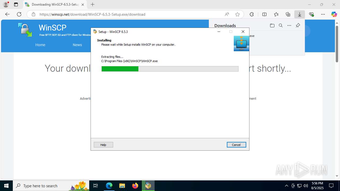Click the installation progress bar
Image resolution: width=340 pixels, height=191 pixels.
pos(170,69)
